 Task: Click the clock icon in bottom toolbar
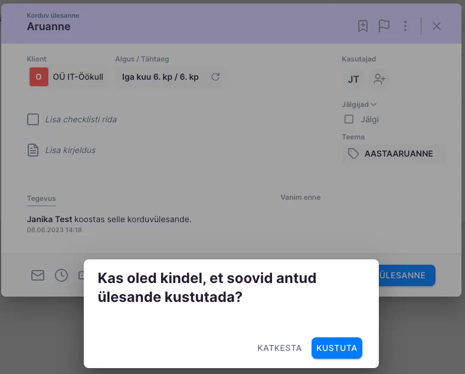click(x=61, y=275)
